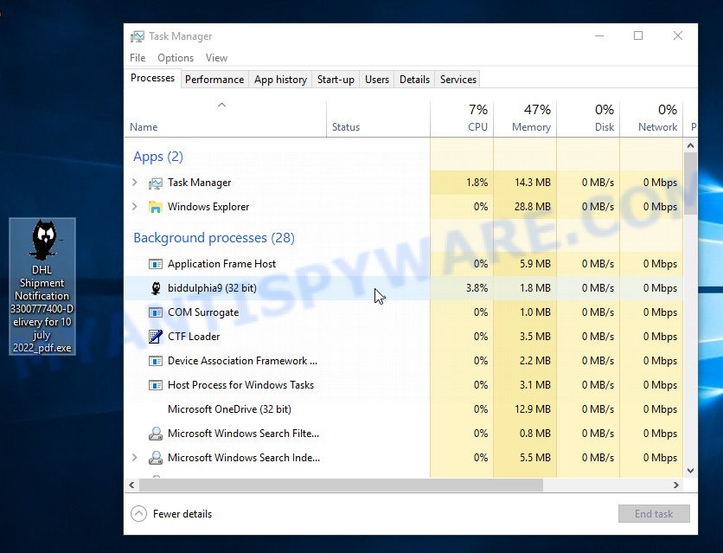Open the Options menu
723x553 pixels.
[176, 58]
